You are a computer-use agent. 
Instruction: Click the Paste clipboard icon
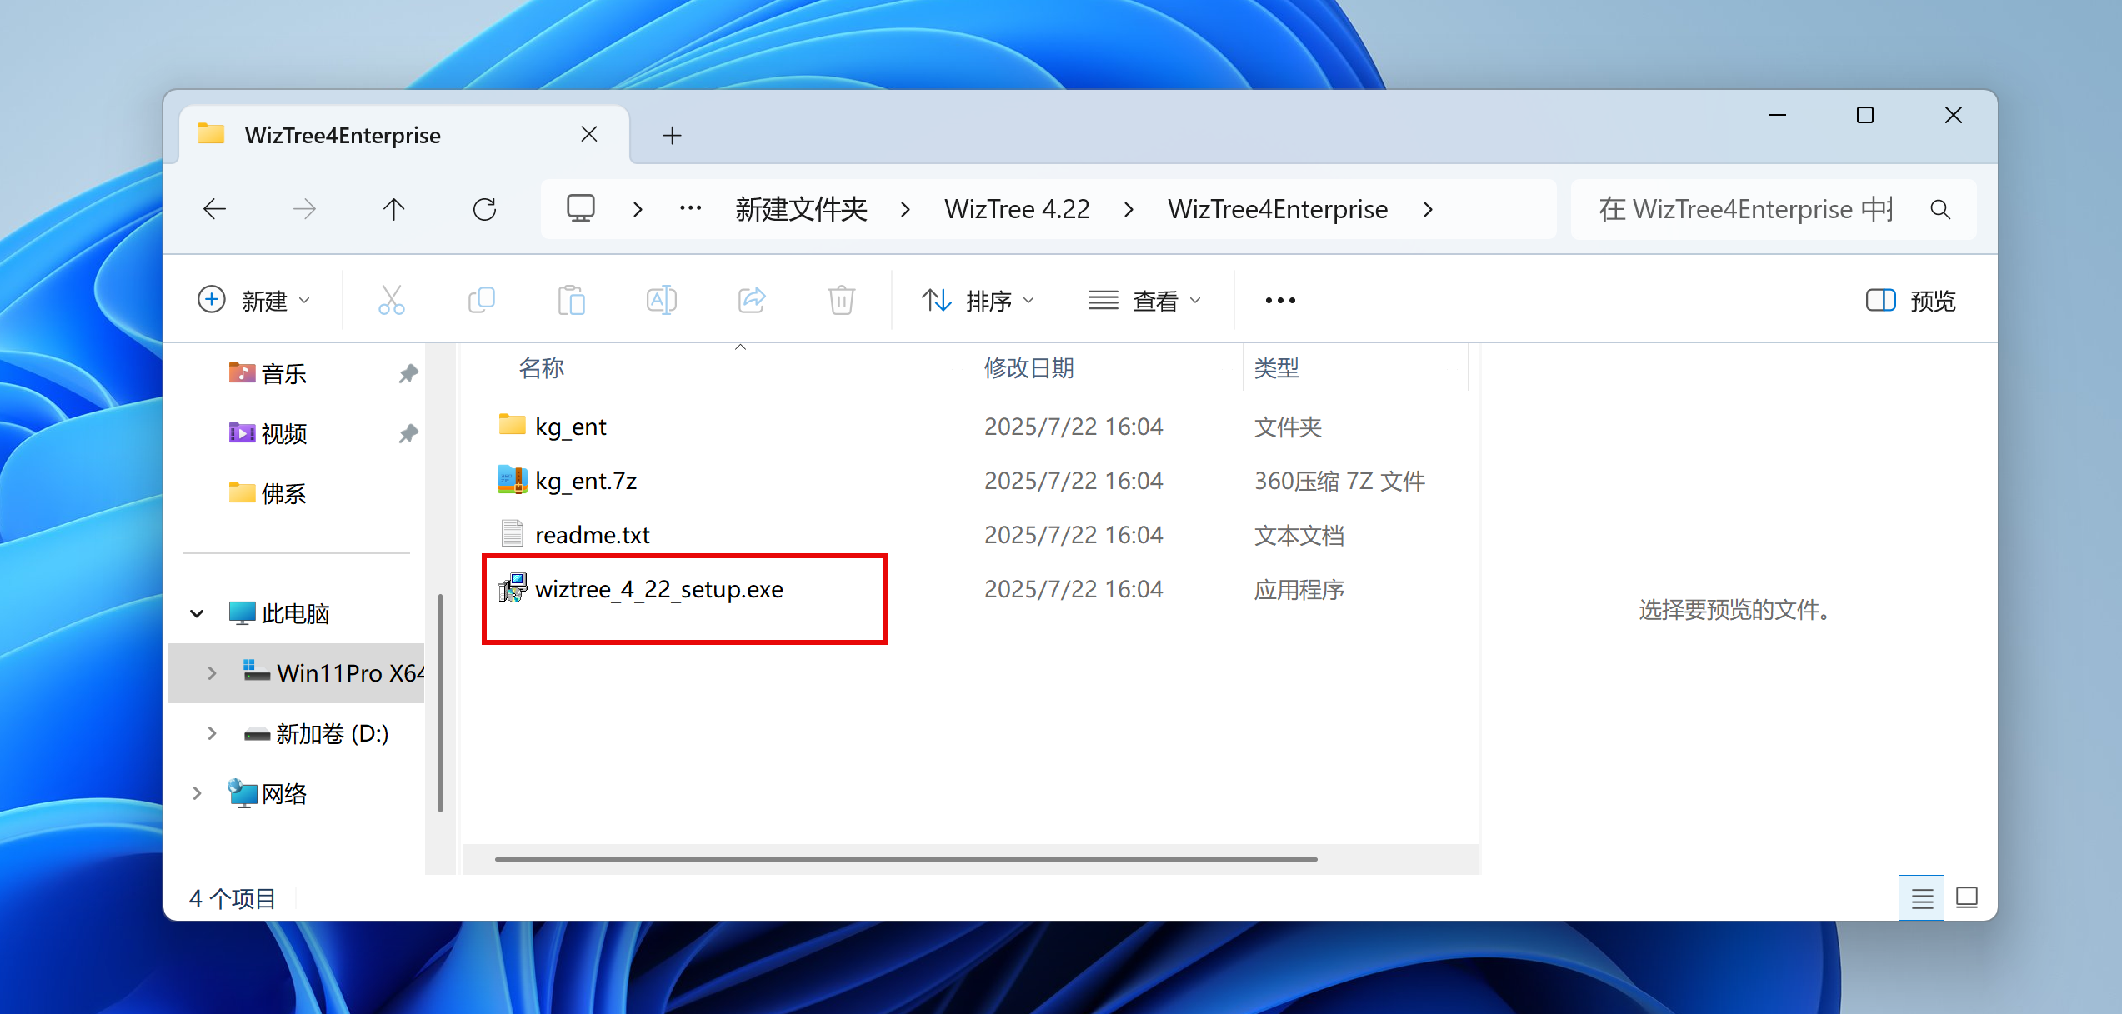pos(572,300)
